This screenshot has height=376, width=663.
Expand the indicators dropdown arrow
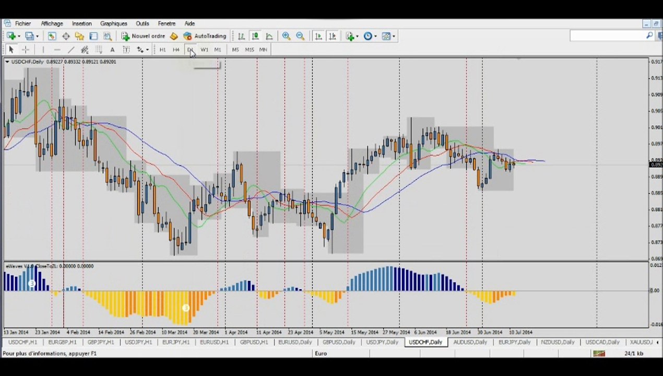click(x=358, y=36)
